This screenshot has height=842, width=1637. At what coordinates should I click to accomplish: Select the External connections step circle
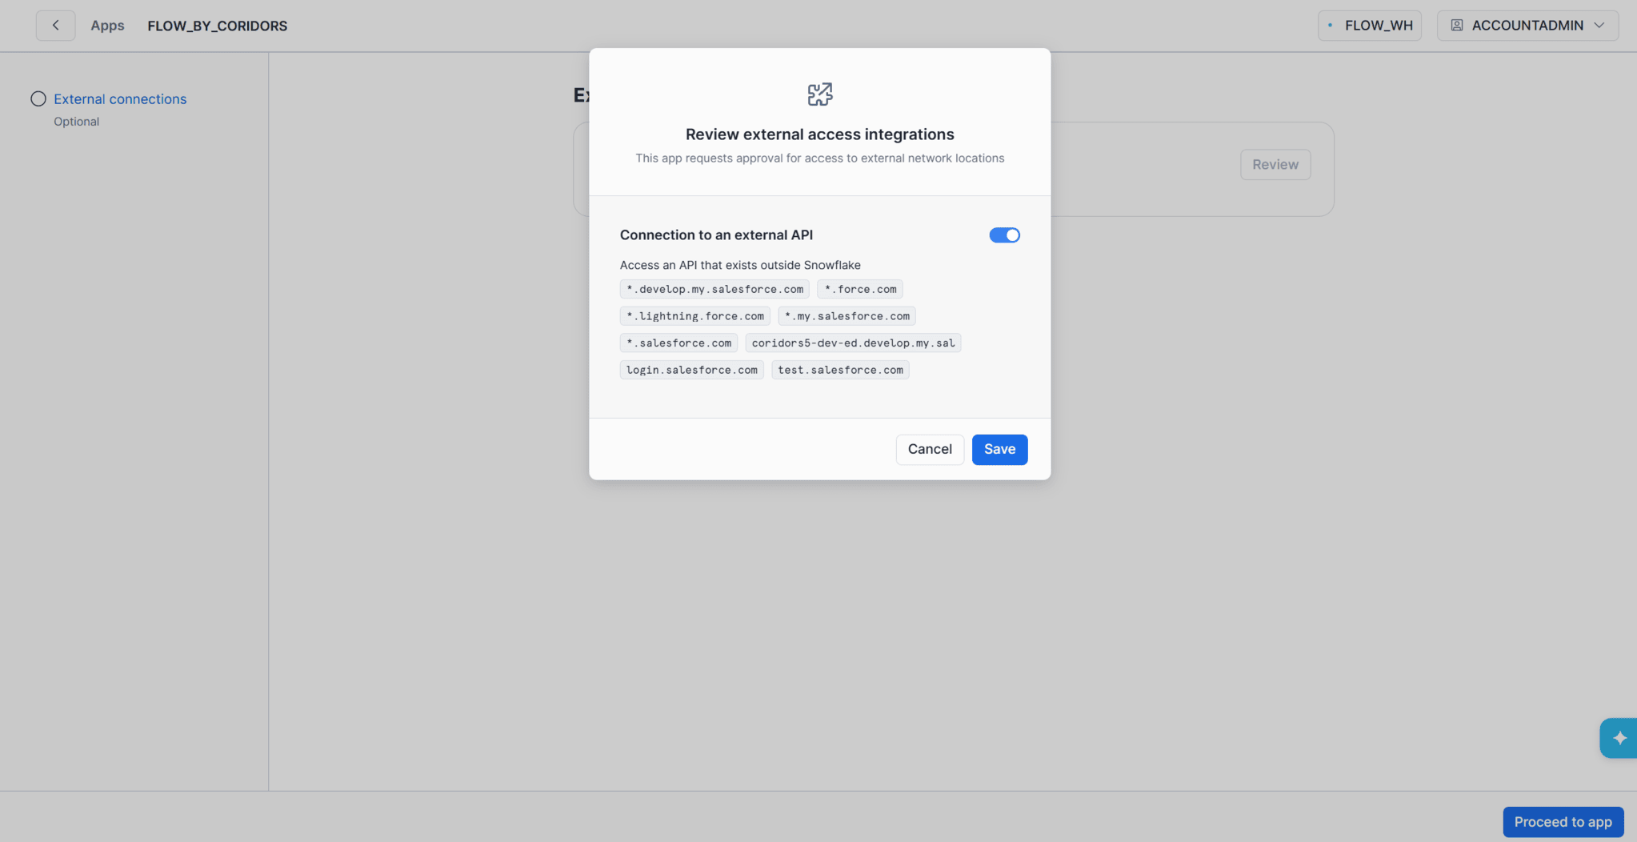tap(38, 99)
